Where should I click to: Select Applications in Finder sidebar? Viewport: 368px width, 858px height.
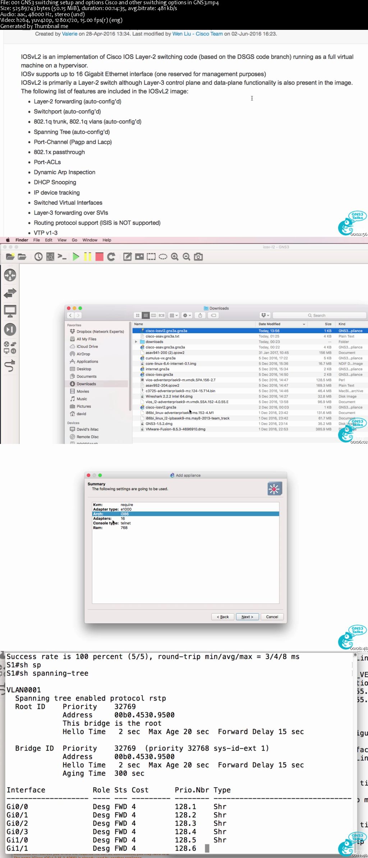tap(87, 362)
